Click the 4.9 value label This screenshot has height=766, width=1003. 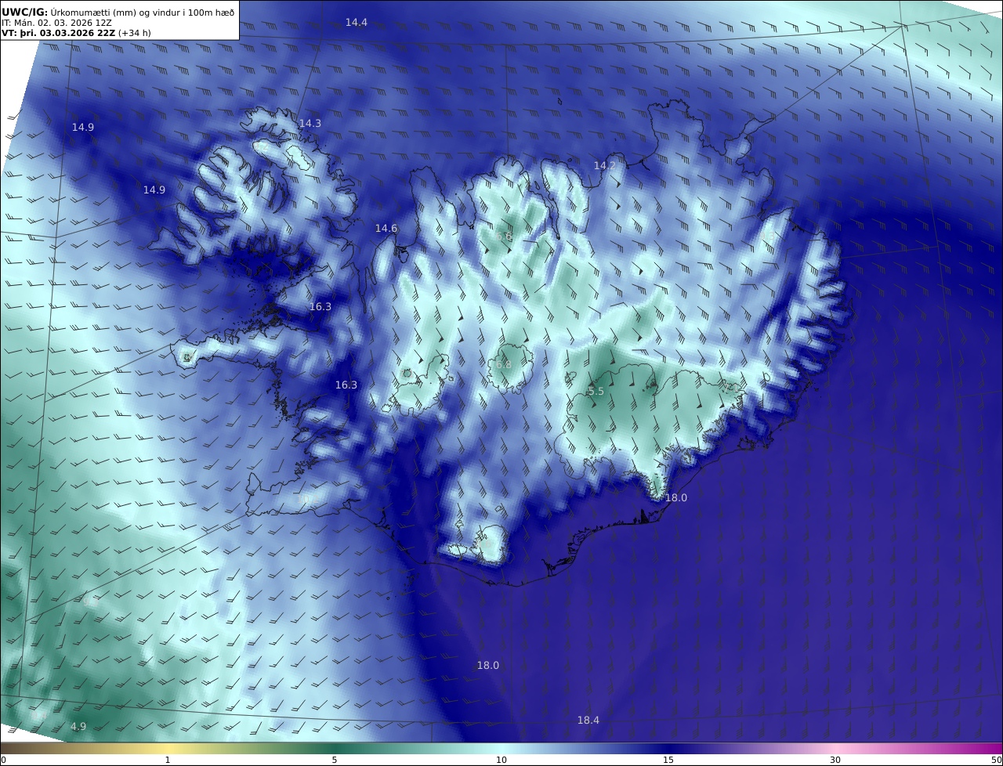[x=78, y=726]
